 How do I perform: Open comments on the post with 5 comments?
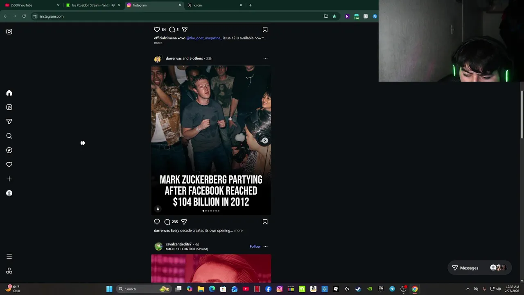(172, 29)
